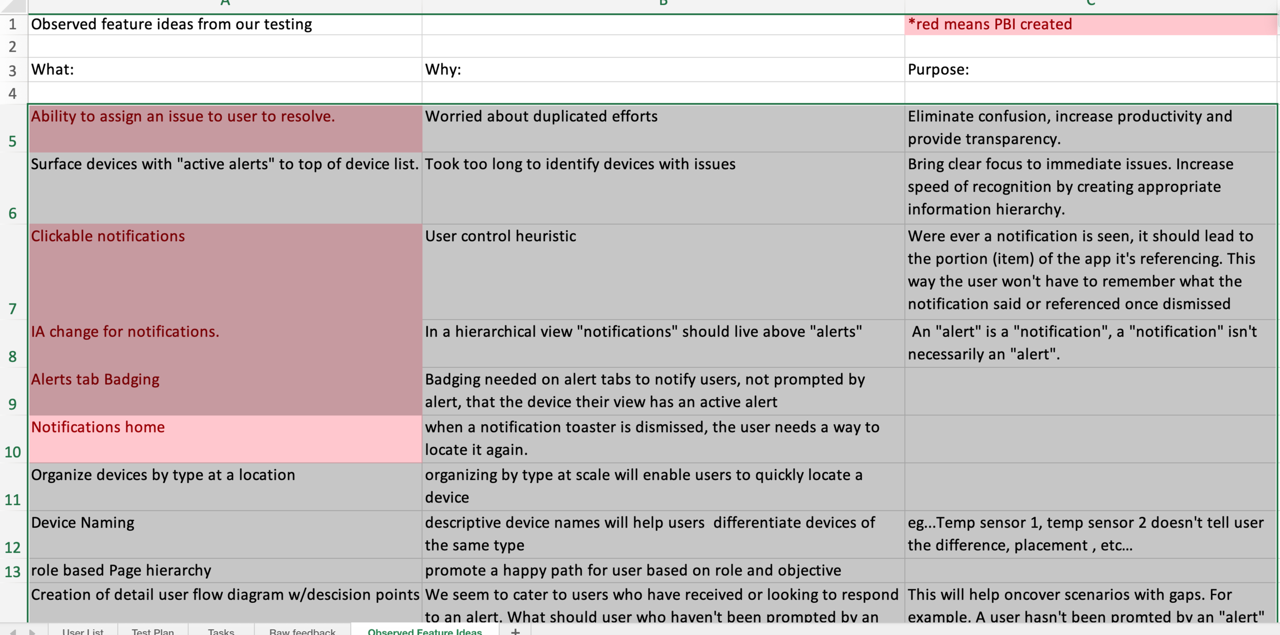Select the '*red means PBI created' cell
The image size is (1280, 635).
tap(1091, 25)
